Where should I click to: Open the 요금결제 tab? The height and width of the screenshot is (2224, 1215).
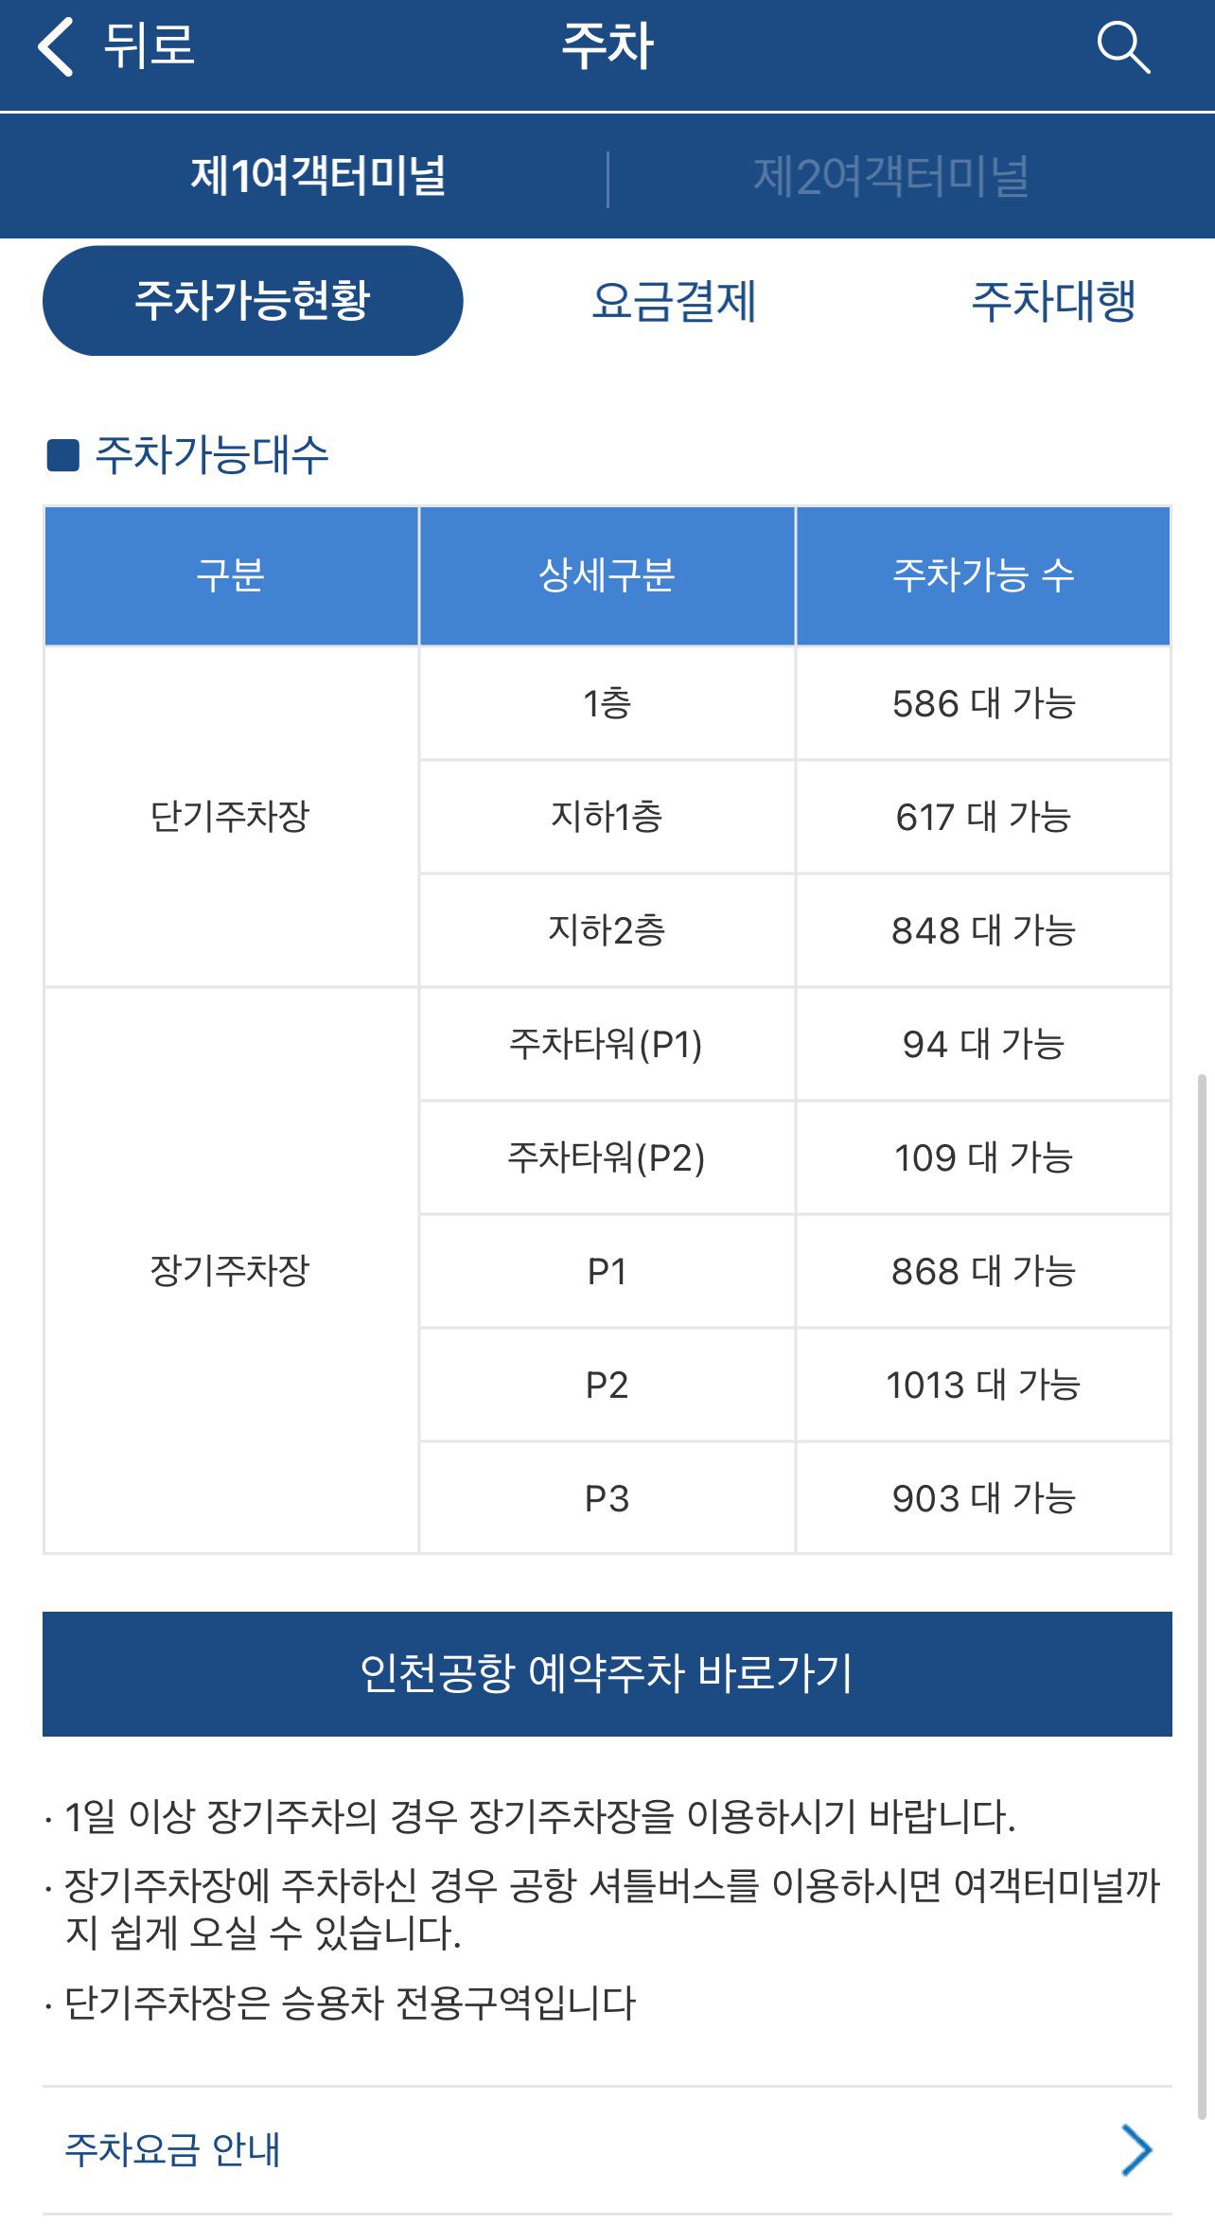673,301
